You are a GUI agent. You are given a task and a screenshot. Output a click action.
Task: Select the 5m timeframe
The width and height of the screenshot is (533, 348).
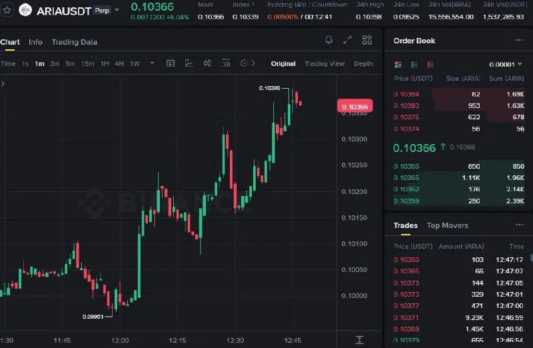pyautogui.click(x=70, y=63)
